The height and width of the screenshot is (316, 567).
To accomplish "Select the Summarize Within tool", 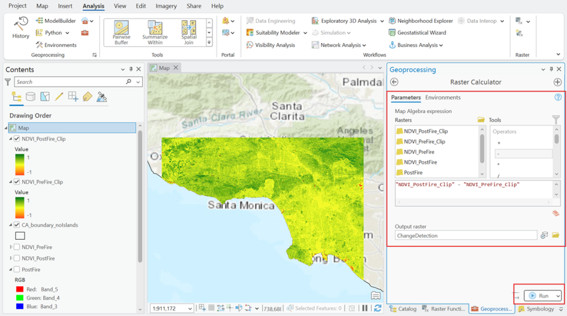I will (155, 33).
